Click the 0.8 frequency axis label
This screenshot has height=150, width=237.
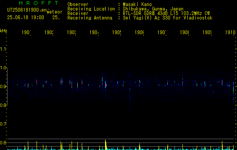(x=3, y=105)
